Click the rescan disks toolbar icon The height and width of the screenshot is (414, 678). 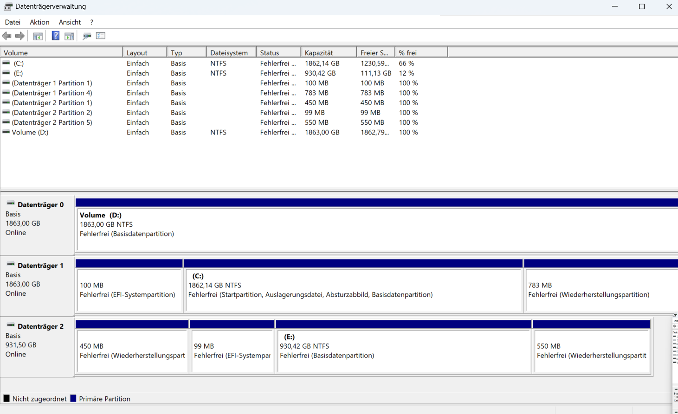87,36
